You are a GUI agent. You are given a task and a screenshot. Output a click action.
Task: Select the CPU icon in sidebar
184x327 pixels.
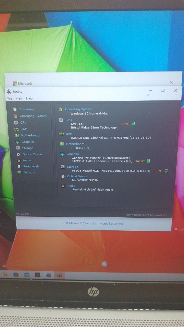click(16, 123)
